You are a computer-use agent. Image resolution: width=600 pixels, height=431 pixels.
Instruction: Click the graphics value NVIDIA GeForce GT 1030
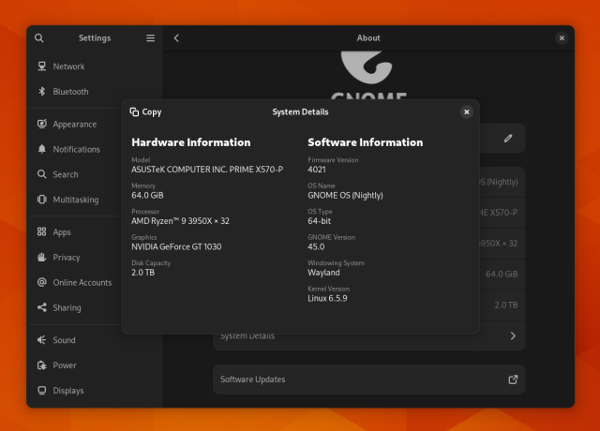[176, 246]
